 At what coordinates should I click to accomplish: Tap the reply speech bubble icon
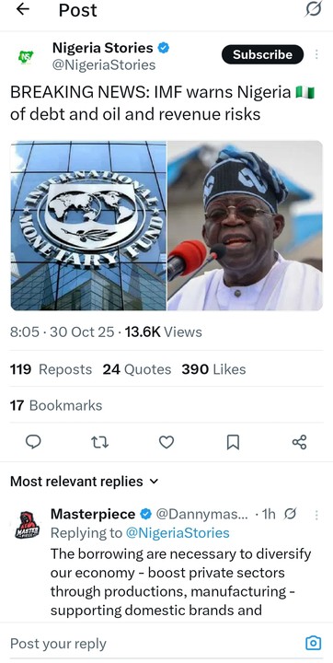pyautogui.click(x=33, y=442)
